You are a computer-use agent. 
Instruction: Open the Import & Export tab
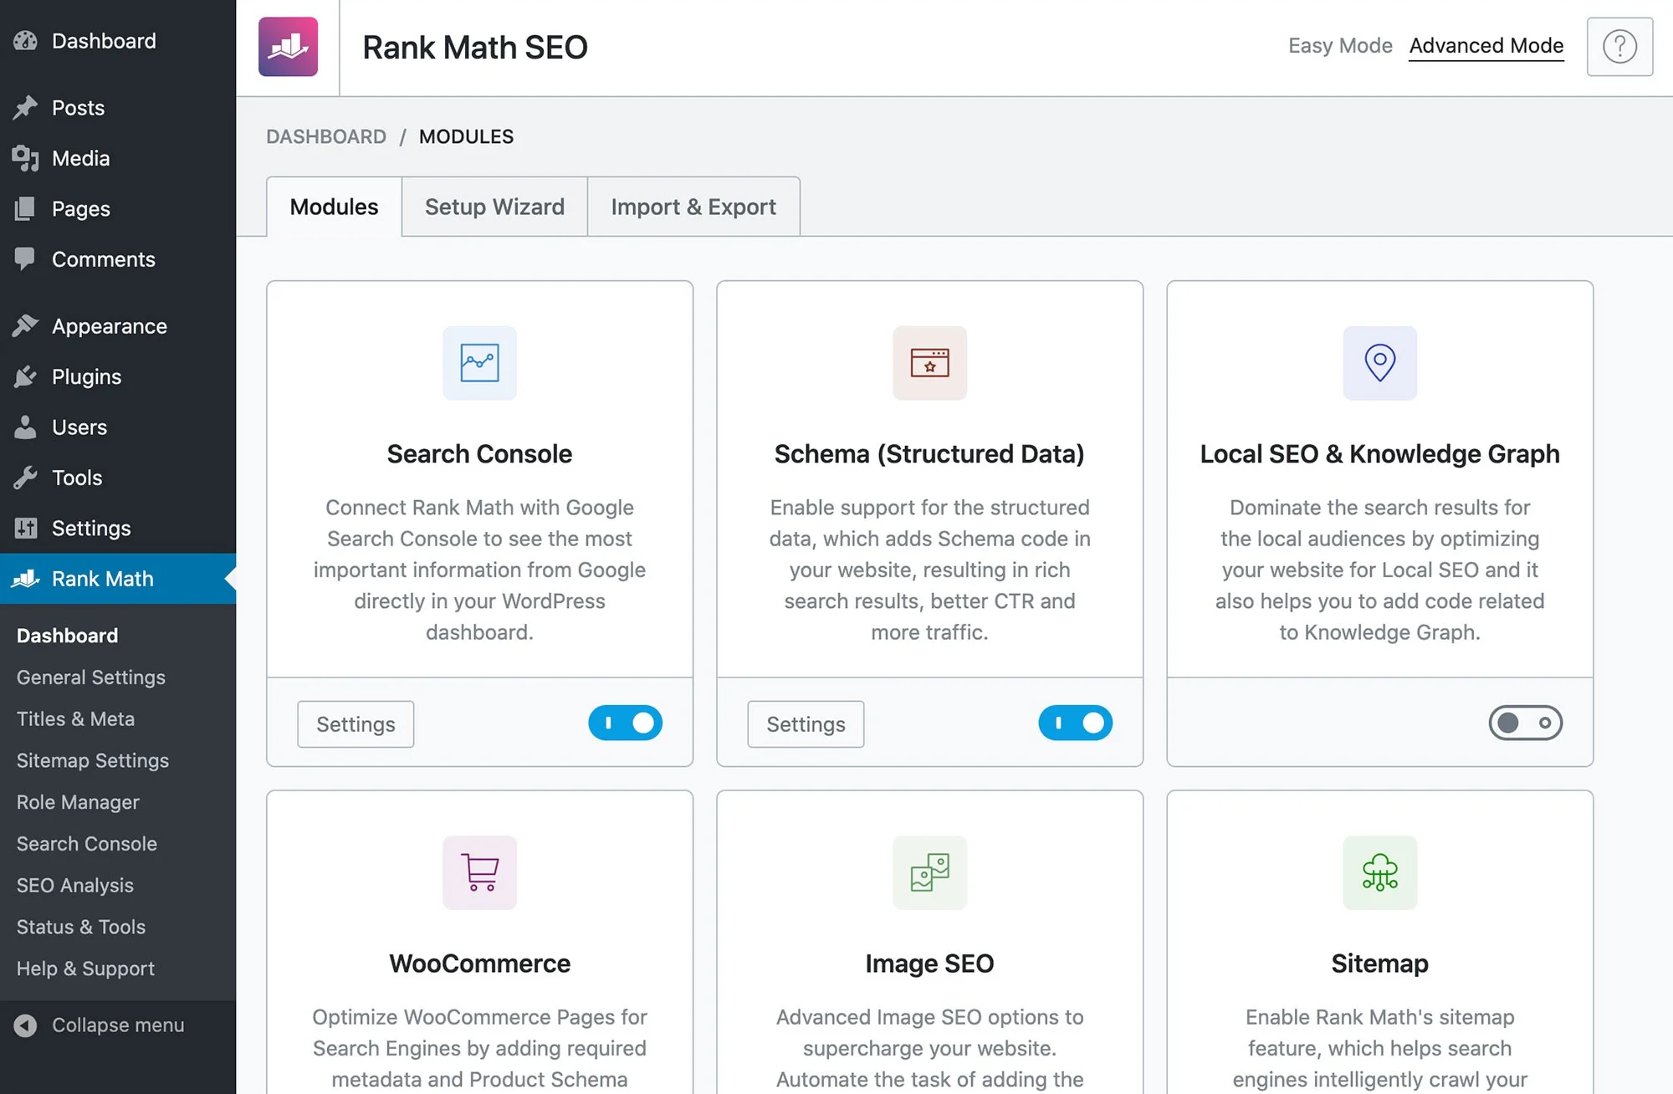pyautogui.click(x=693, y=207)
